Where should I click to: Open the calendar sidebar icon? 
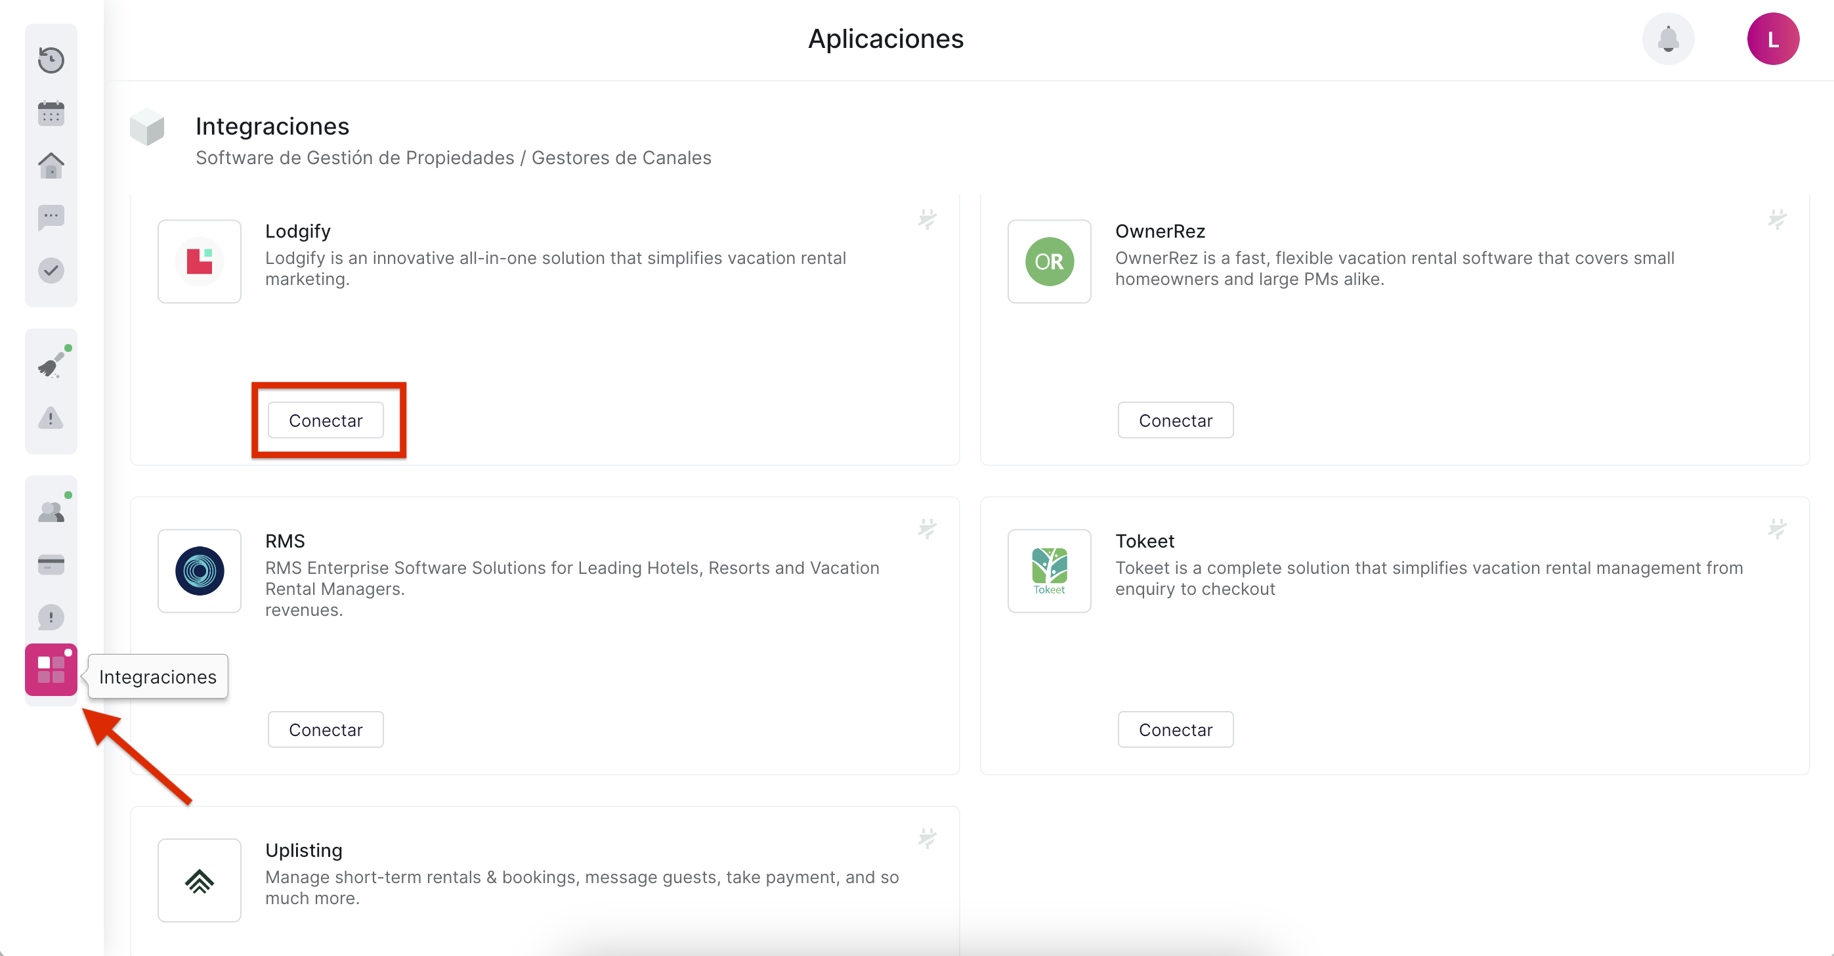(x=51, y=114)
